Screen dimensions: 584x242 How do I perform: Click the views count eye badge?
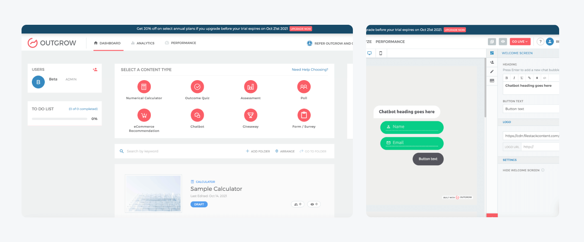(314, 204)
